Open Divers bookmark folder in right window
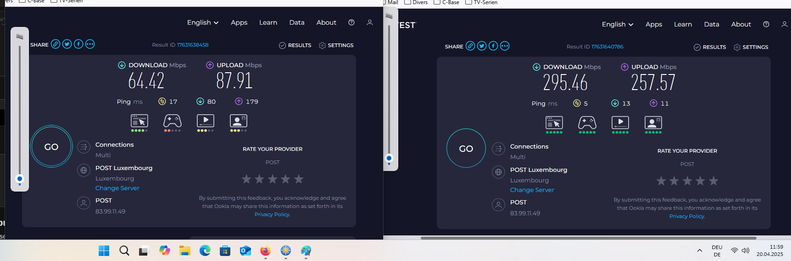The height and width of the screenshot is (261, 791). (x=416, y=2)
